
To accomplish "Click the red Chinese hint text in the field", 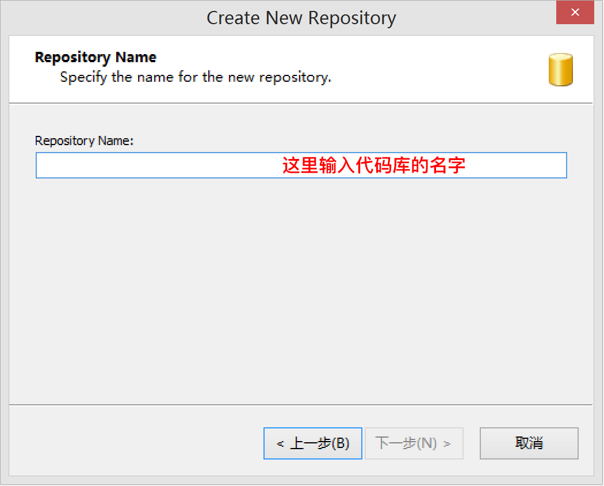I will pyautogui.click(x=373, y=166).
